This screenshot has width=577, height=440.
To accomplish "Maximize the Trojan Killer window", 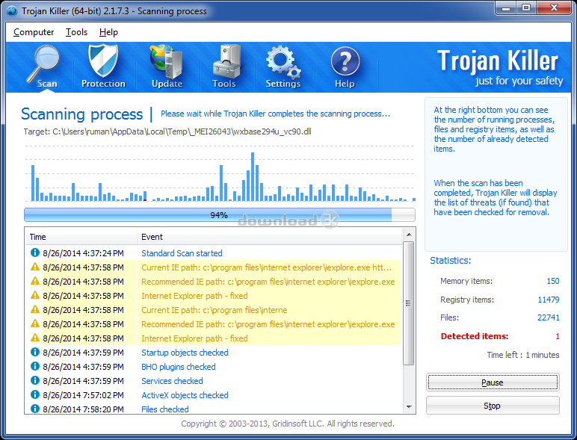I will 526,7.
